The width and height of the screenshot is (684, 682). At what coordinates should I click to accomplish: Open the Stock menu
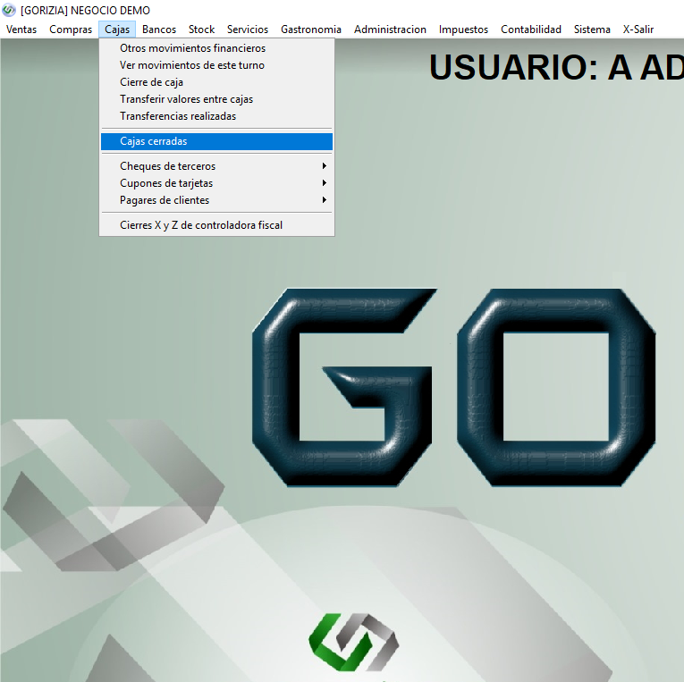[201, 29]
